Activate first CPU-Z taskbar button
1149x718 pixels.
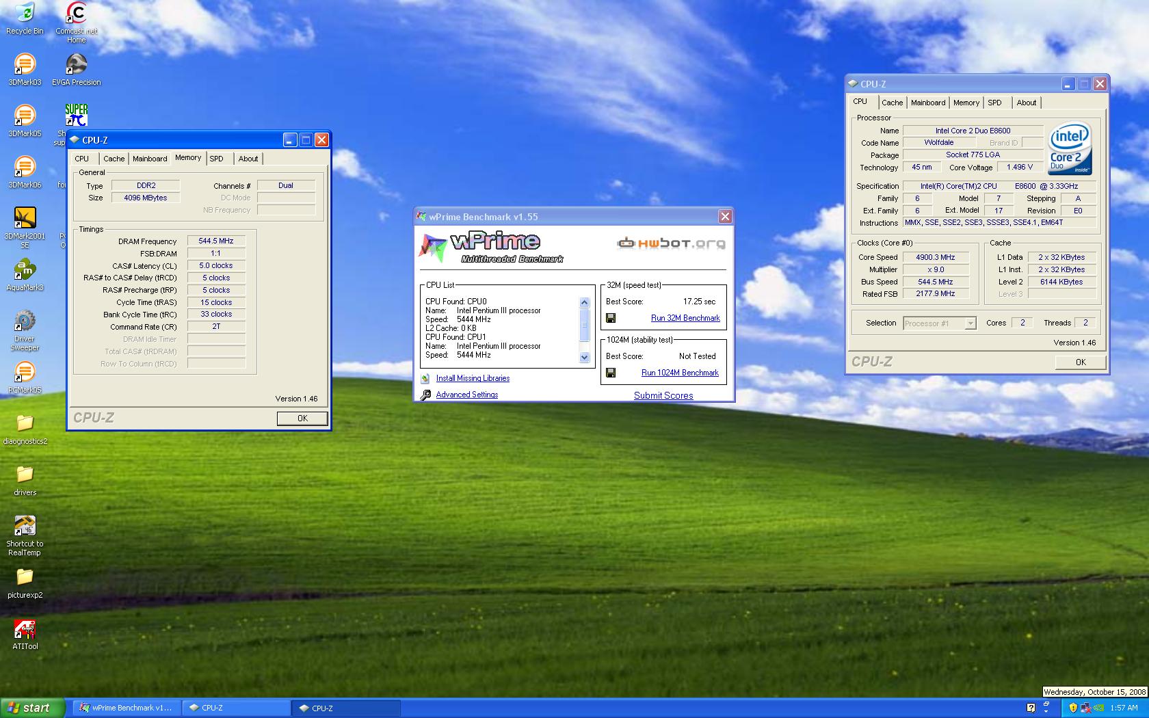[236, 708]
